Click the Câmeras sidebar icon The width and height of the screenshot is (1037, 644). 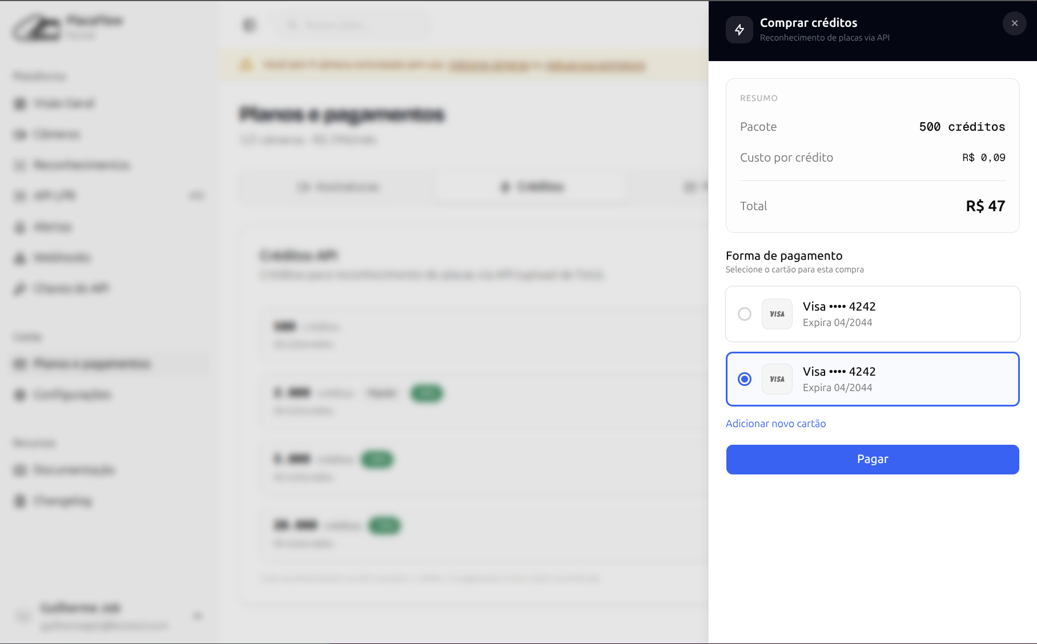20,135
